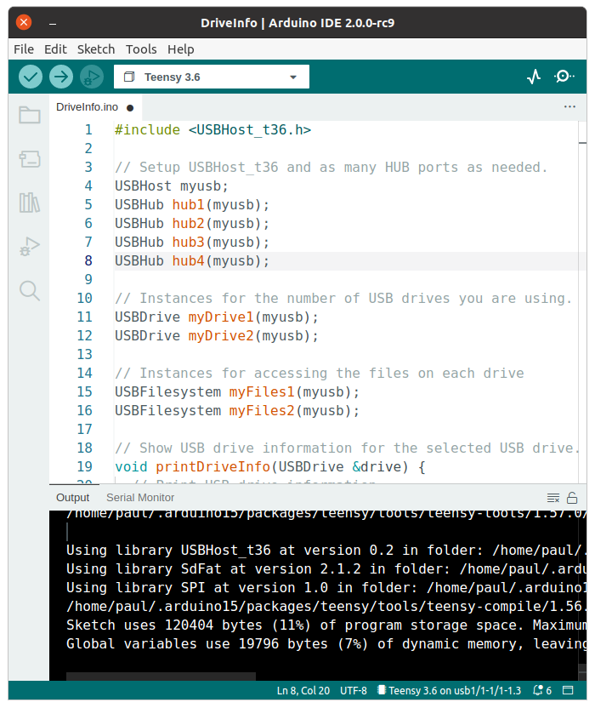
Task: Click the board icon in Teensy 3.6 selector
Action: click(x=129, y=77)
